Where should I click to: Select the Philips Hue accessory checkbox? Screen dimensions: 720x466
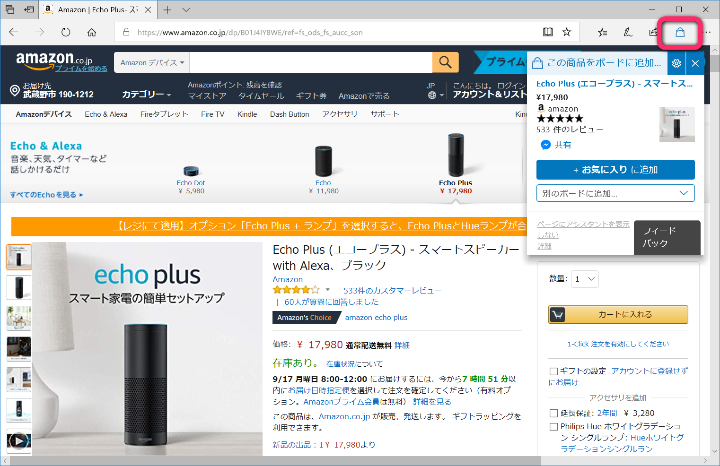tap(553, 426)
